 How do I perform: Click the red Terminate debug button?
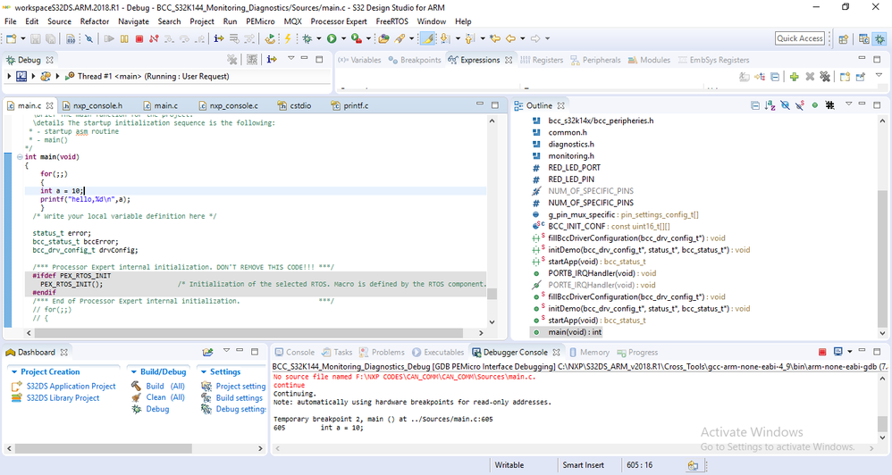139,38
